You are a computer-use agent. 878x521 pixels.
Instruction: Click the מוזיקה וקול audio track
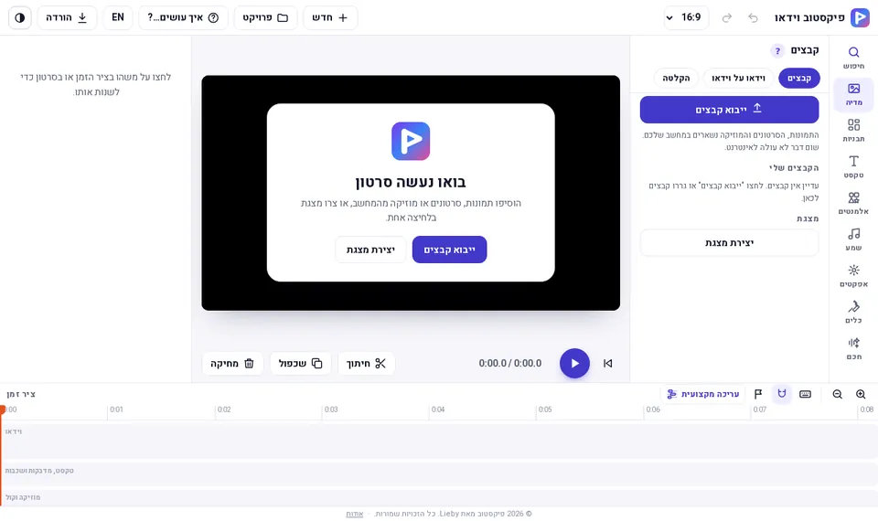coord(439,498)
